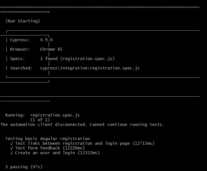This screenshot has width=207, height=171.
Task: Click the 'automation client disconnected' error message
Action: click(x=82, y=125)
